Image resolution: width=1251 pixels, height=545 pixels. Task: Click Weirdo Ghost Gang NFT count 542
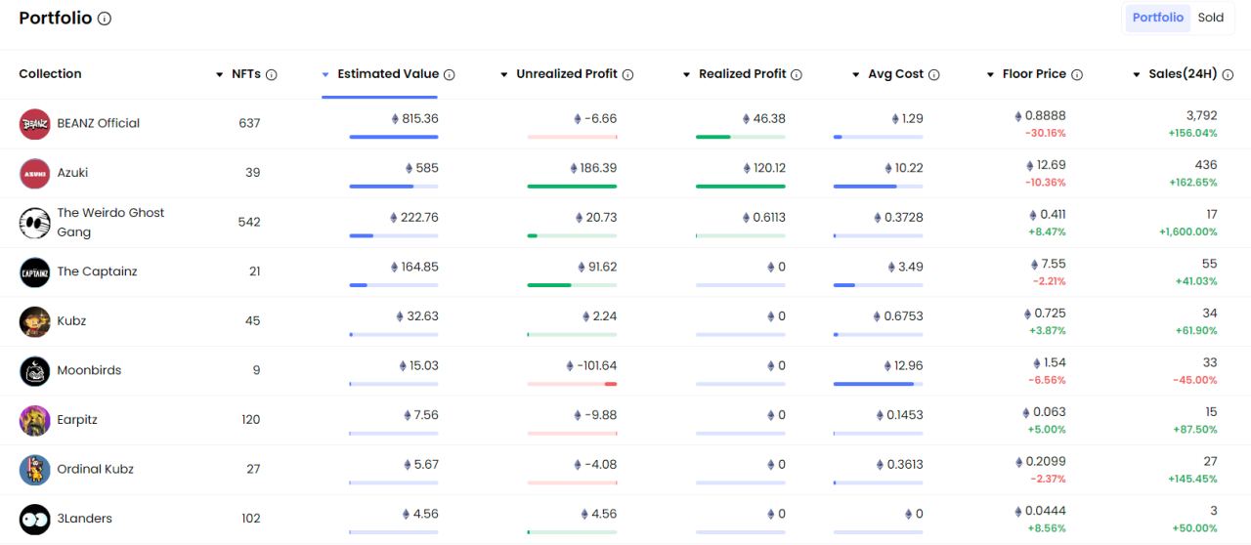[x=249, y=223]
